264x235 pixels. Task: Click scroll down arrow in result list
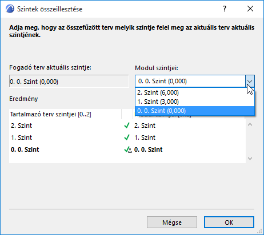click(250, 159)
